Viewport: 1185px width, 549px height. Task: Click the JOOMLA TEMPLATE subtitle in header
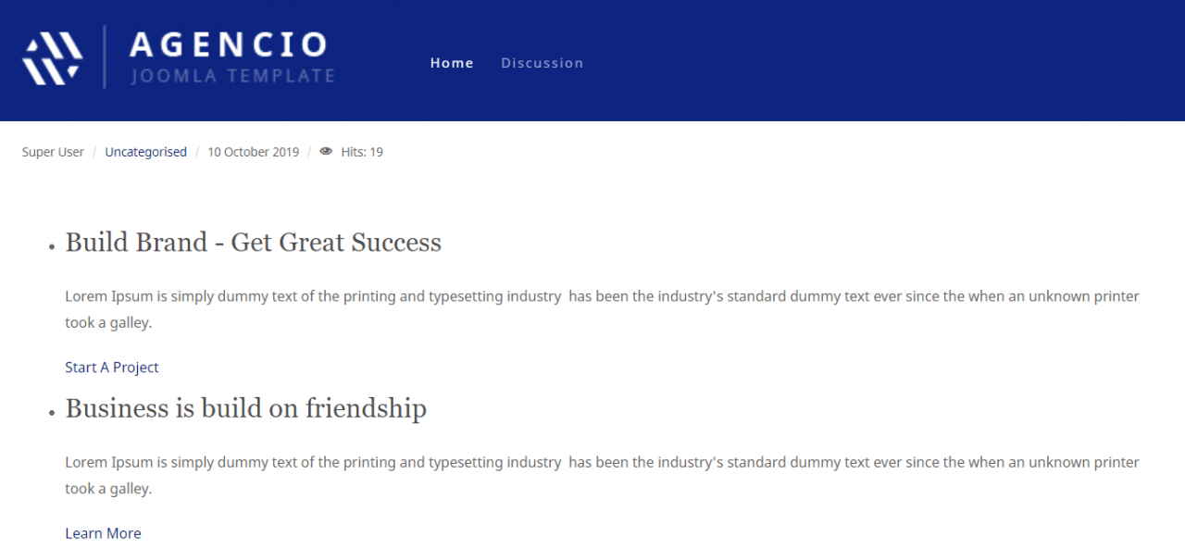point(233,76)
